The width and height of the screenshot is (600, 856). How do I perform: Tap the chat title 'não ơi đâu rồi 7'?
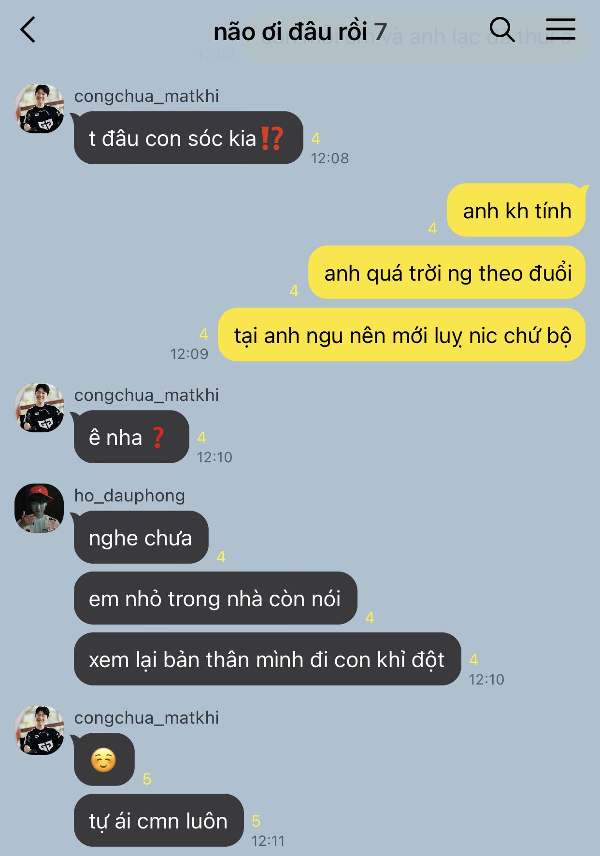pos(300,32)
